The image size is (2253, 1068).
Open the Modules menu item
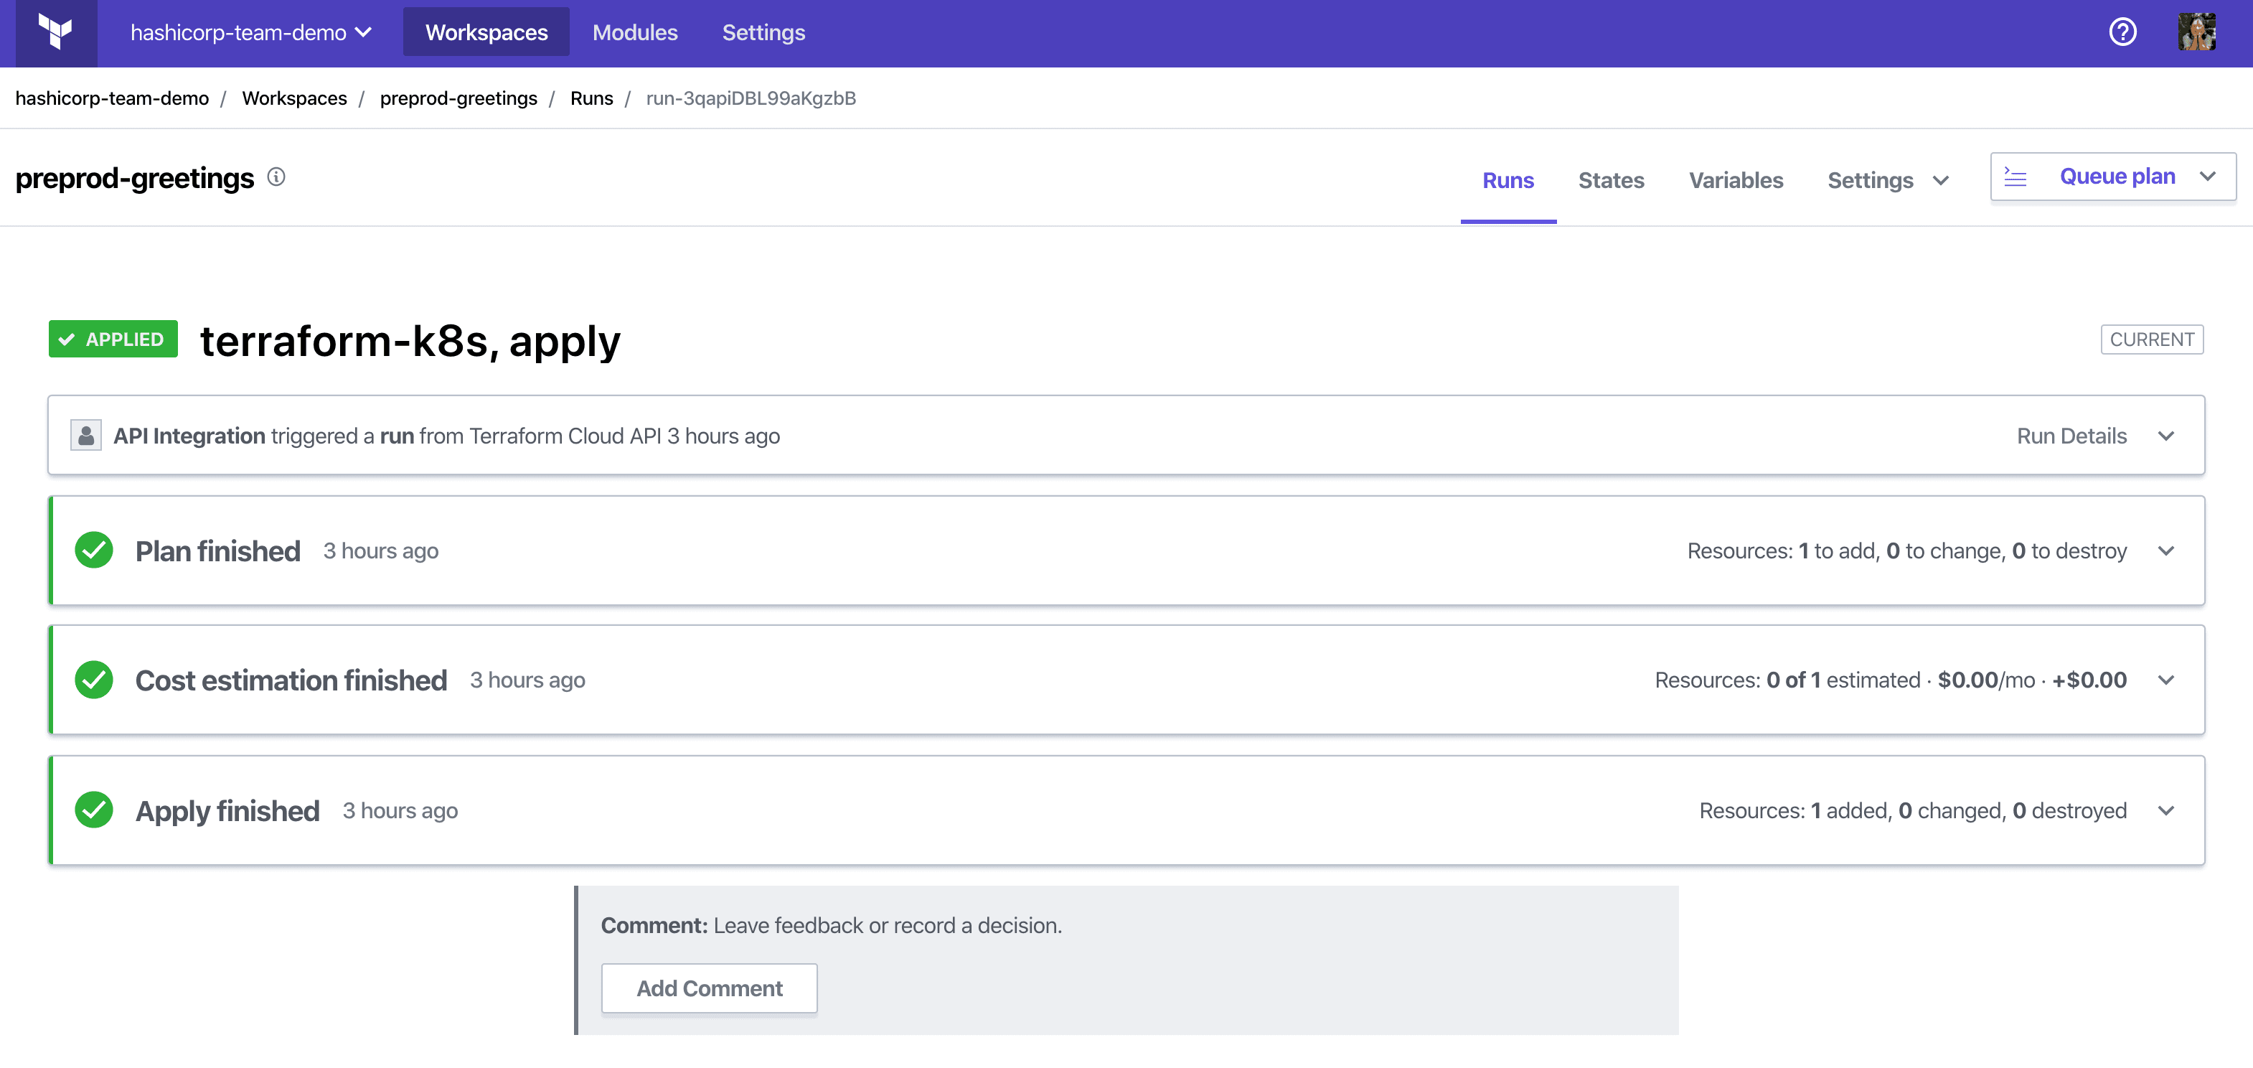[x=634, y=32]
